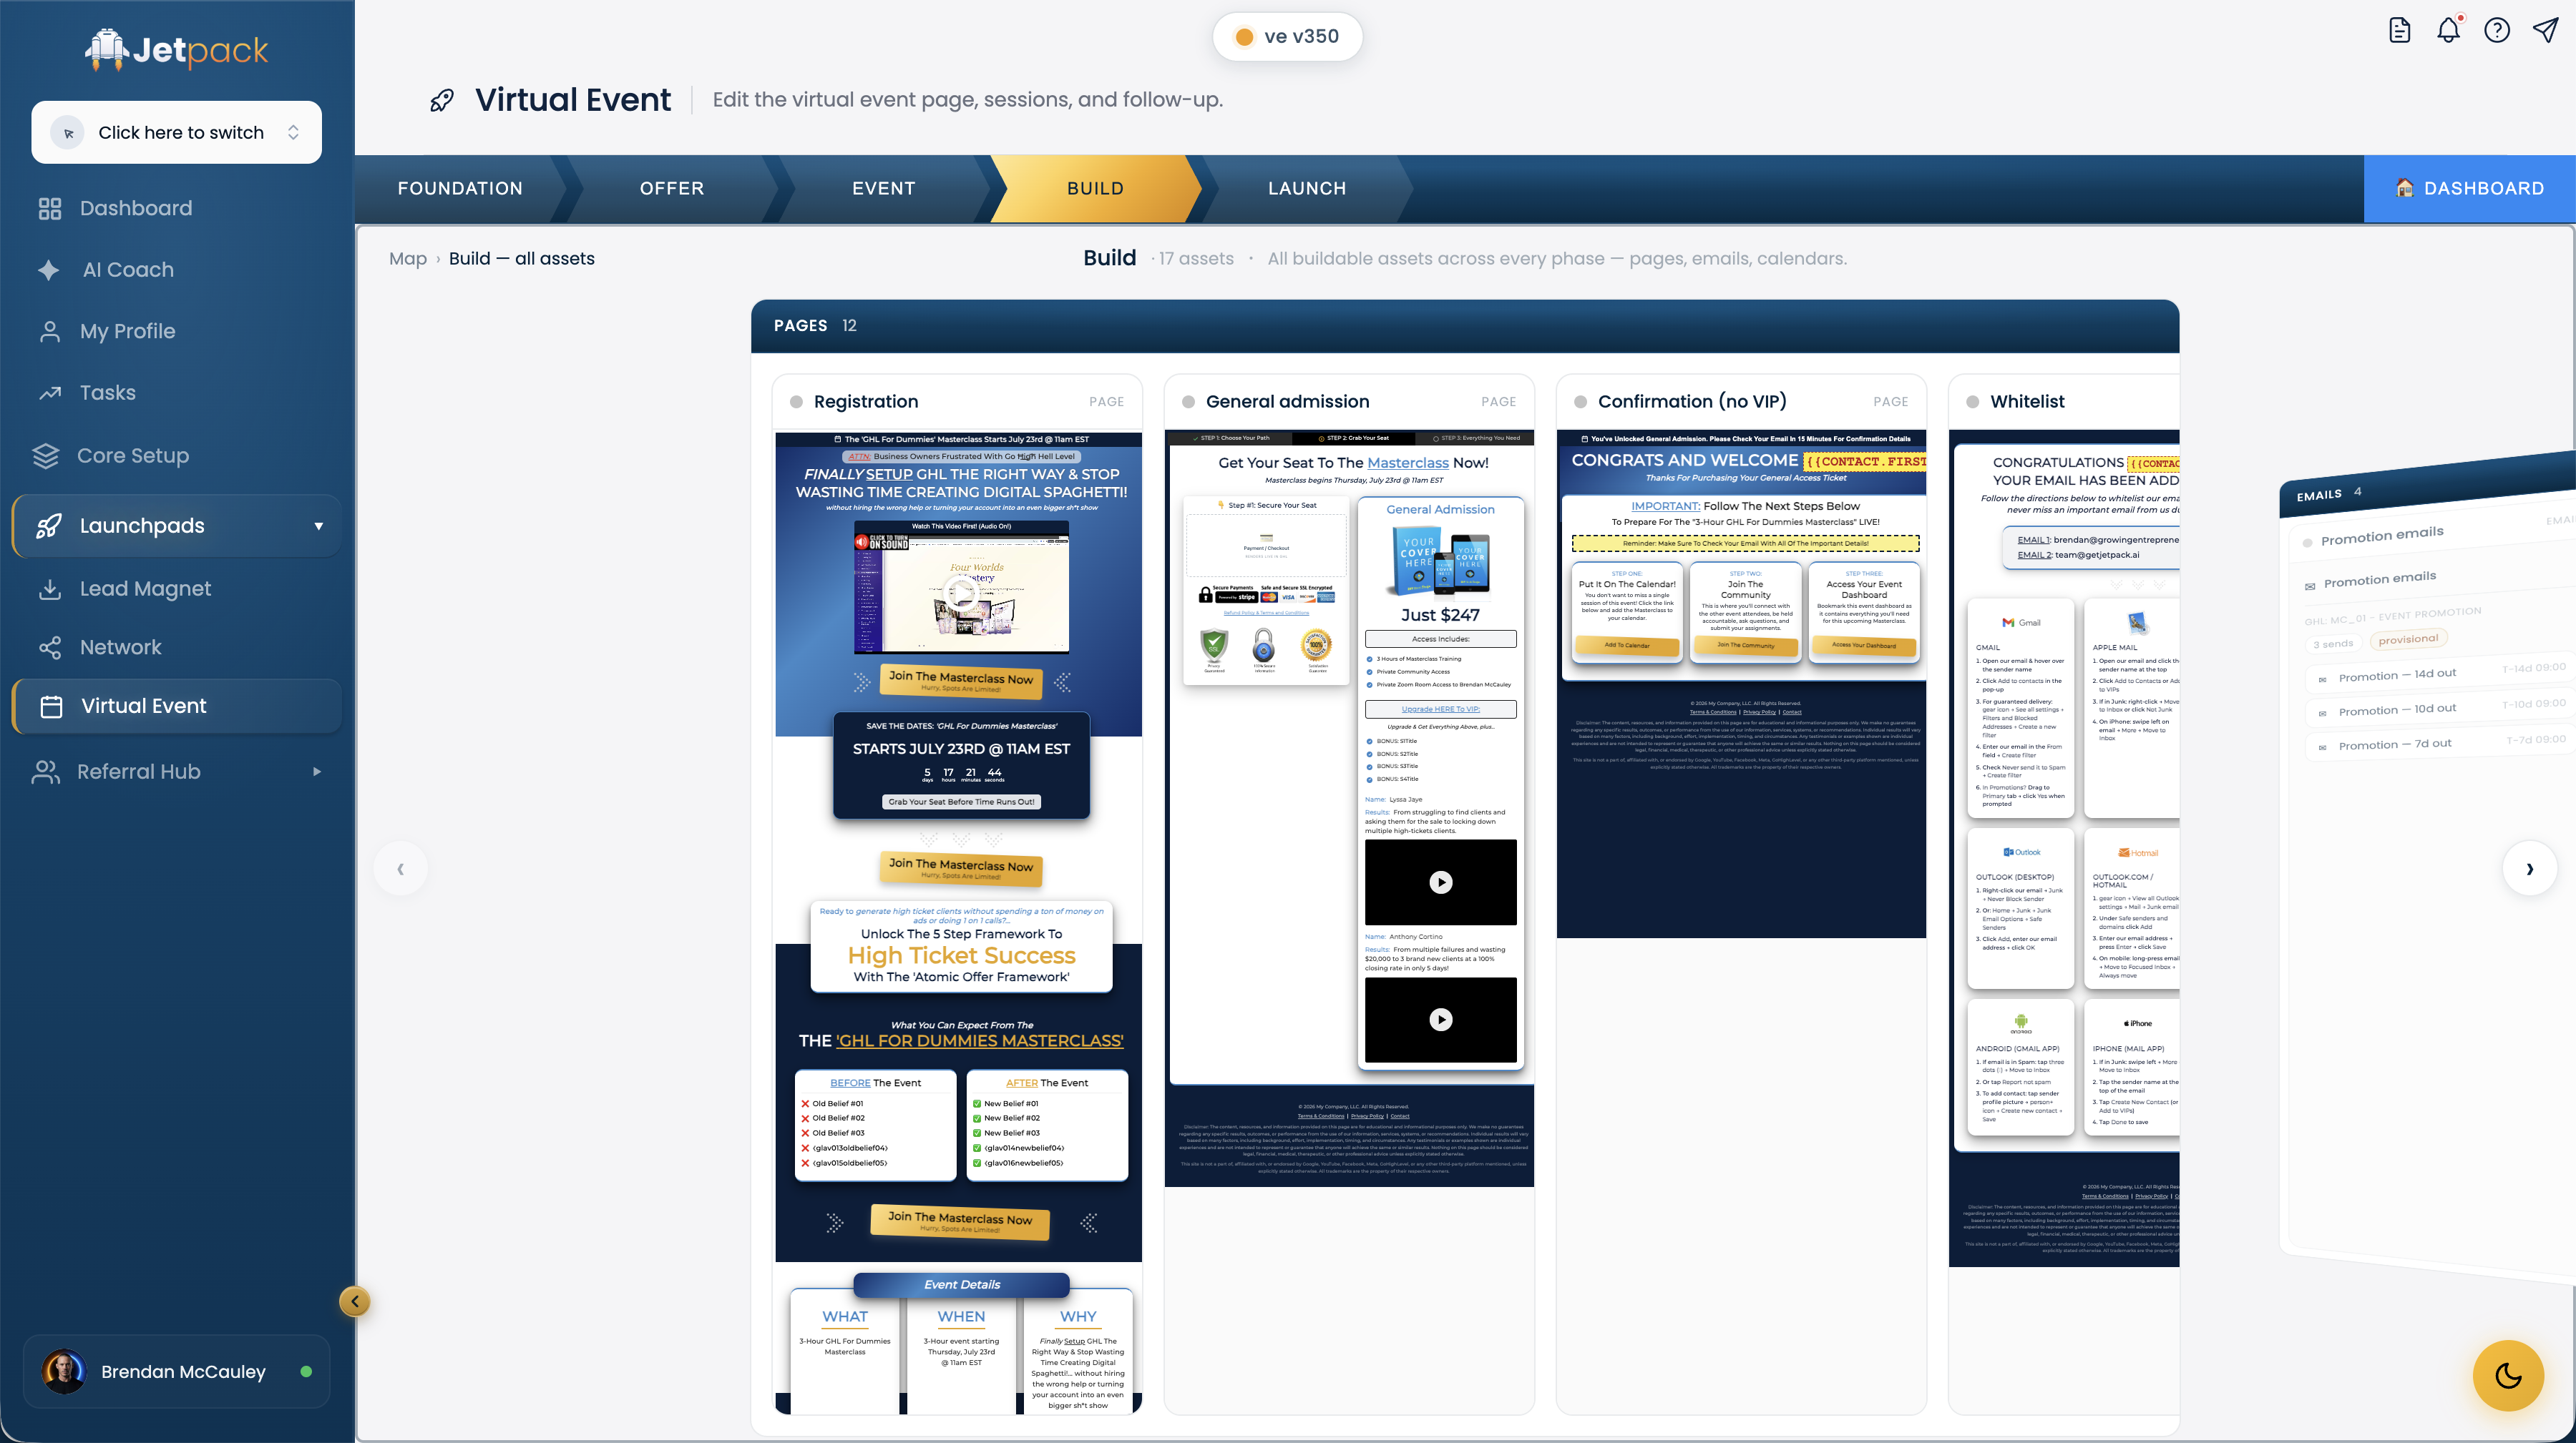
Task: Expand the Launchpads menu arrow
Action: tap(319, 526)
